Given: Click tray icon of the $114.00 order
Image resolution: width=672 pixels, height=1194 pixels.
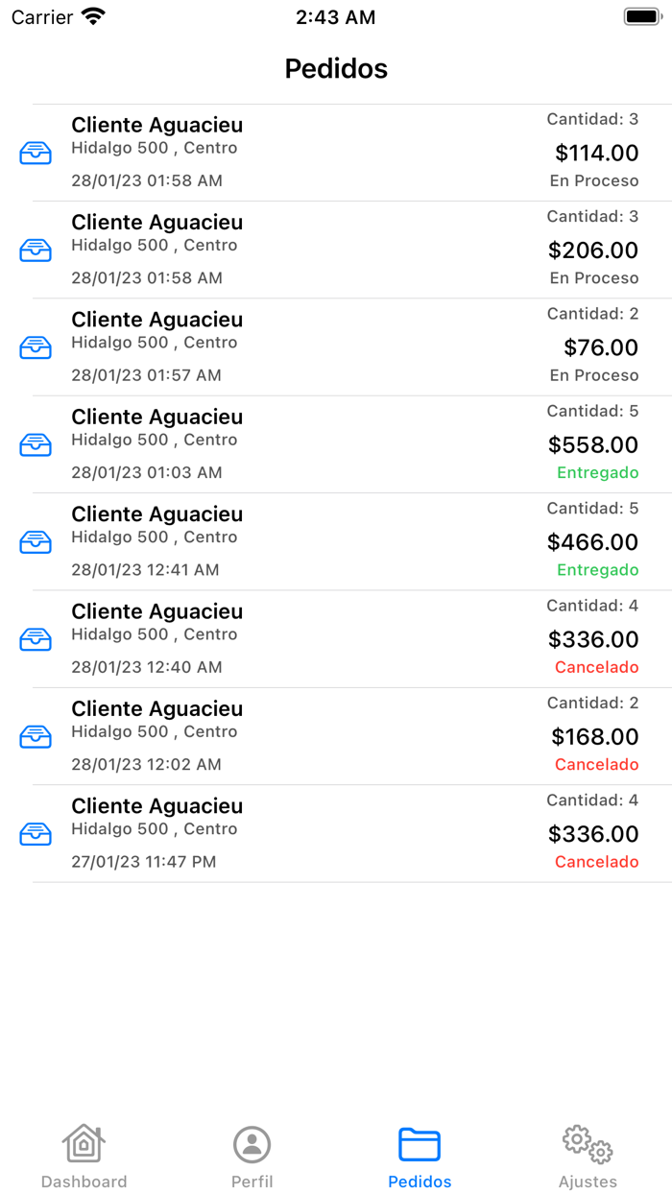Looking at the screenshot, I should 36,153.
